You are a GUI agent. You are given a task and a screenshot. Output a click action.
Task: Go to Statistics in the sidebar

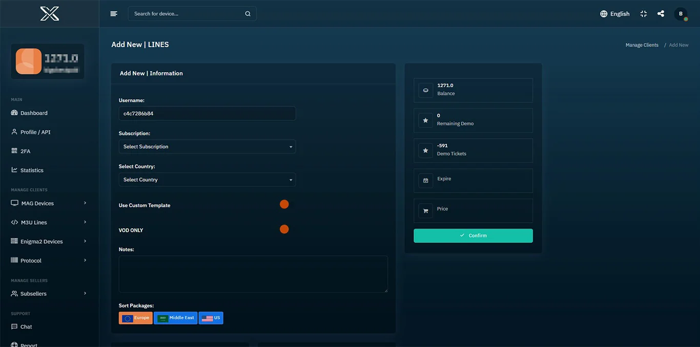click(32, 170)
